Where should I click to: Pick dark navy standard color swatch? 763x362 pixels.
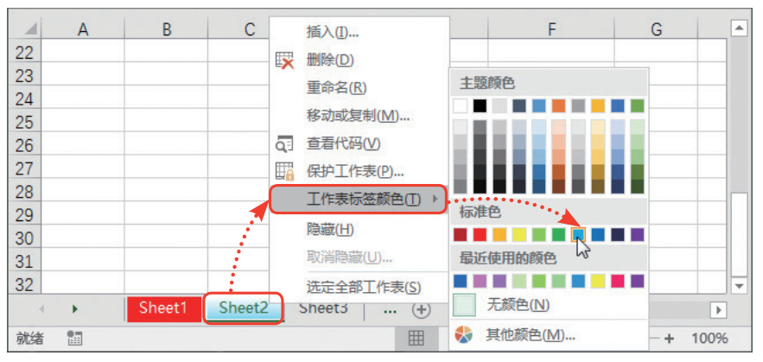coord(618,235)
